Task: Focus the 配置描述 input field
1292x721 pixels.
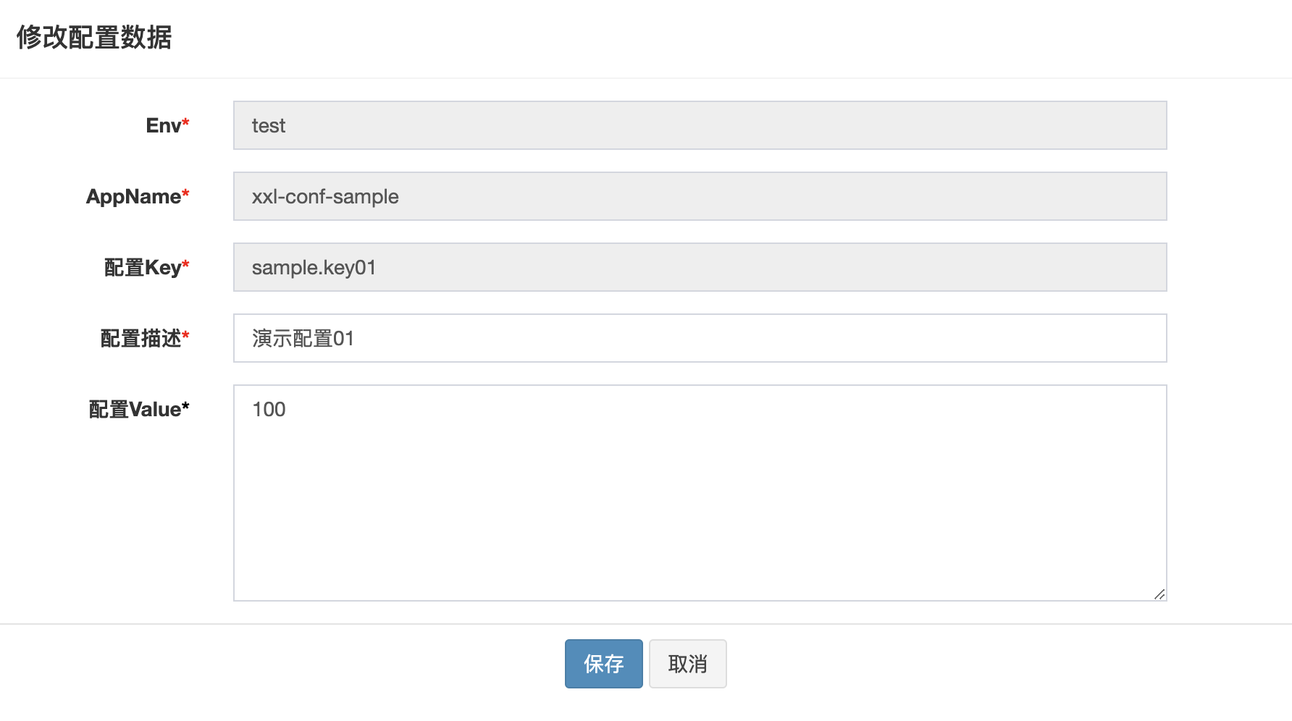Action: tap(700, 338)
